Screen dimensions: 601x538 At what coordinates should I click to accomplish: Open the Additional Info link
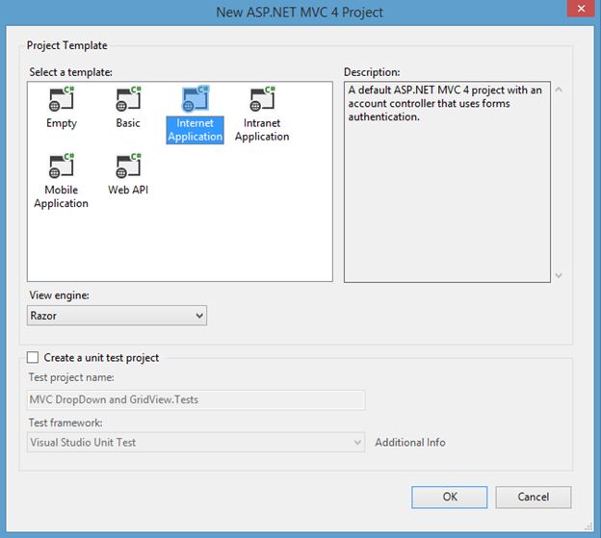[x=410, y=443]
